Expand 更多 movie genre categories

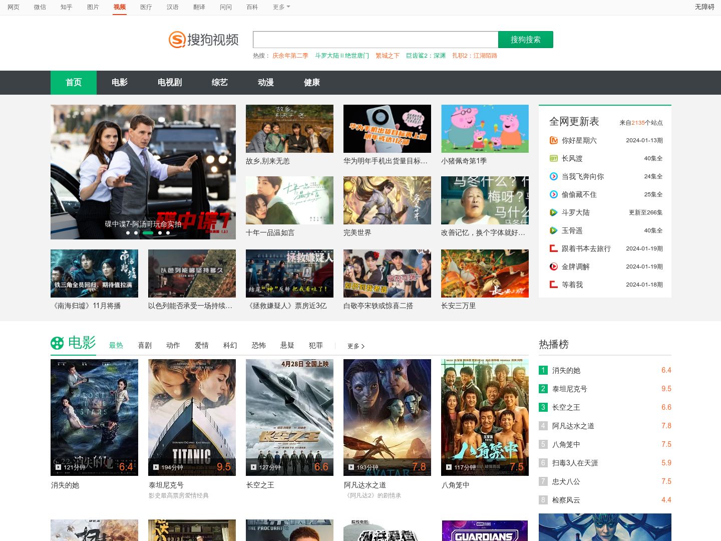(x=356, y=346)
